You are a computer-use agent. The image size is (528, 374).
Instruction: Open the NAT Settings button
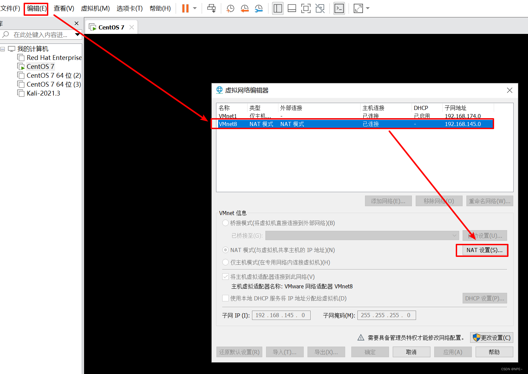click(x=484, y=250)
